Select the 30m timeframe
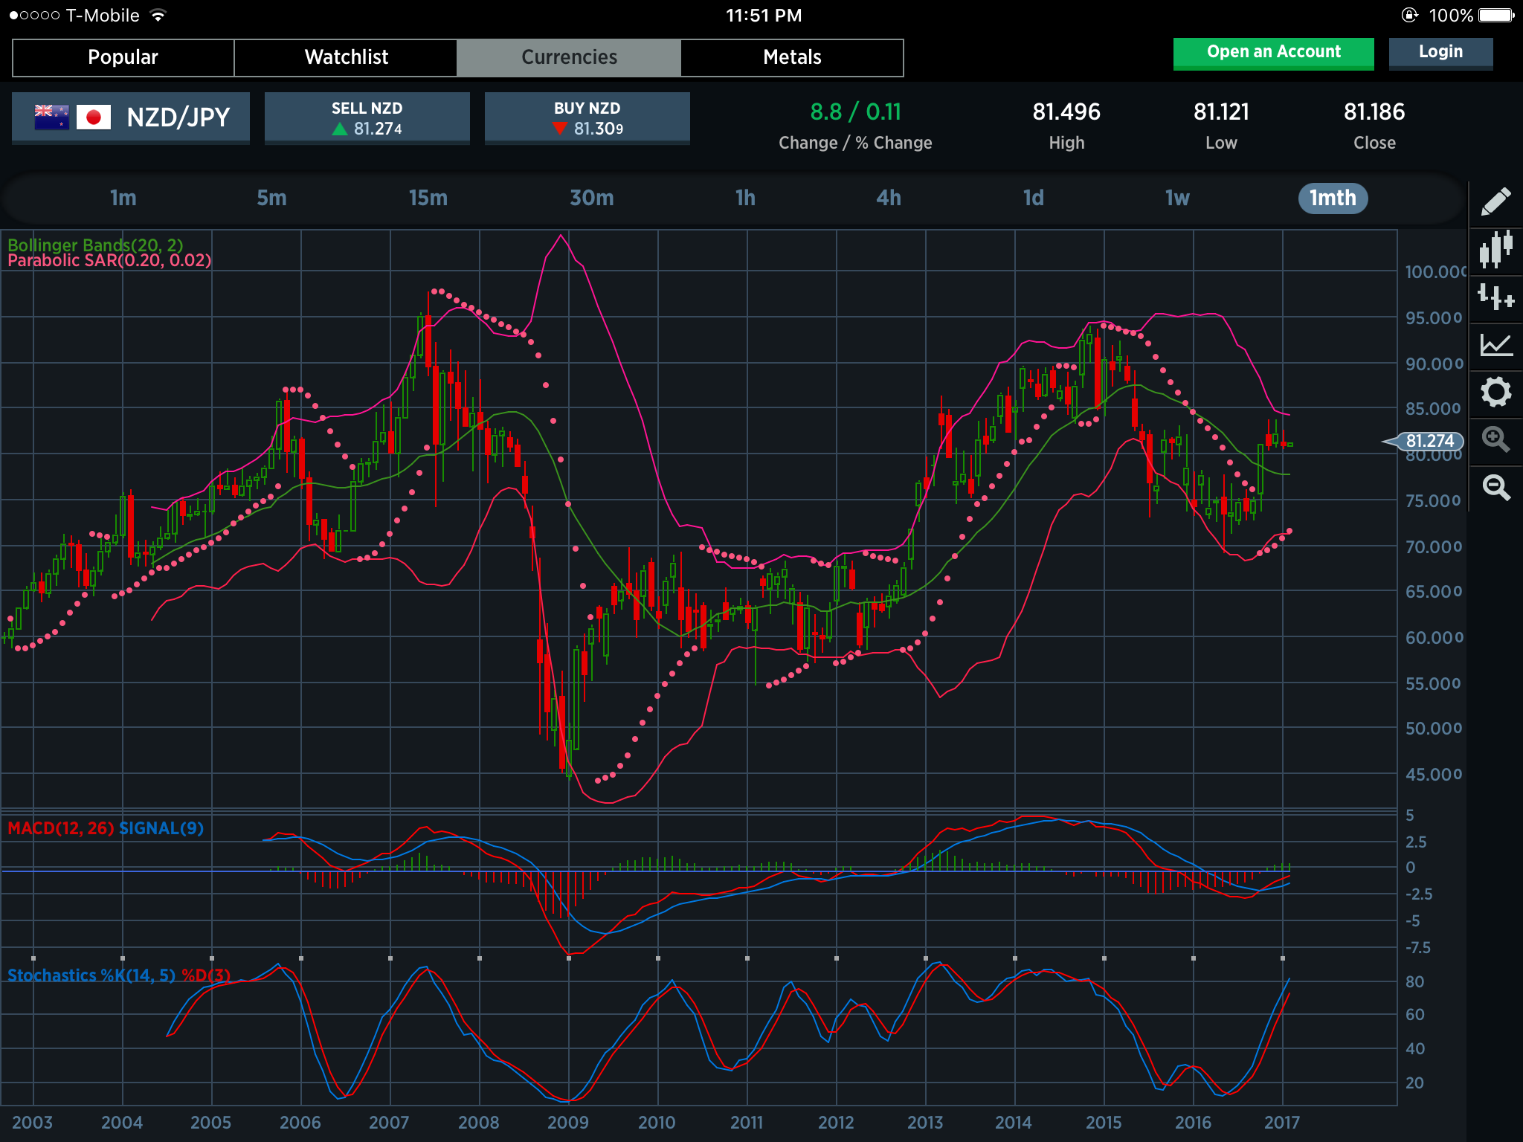The height and width of the screenshot is (1142, 1523). (592, 198)
